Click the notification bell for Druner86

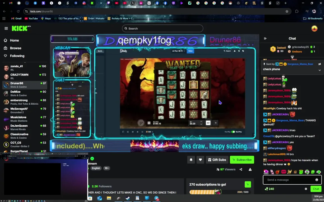click(x=191, y=160)
